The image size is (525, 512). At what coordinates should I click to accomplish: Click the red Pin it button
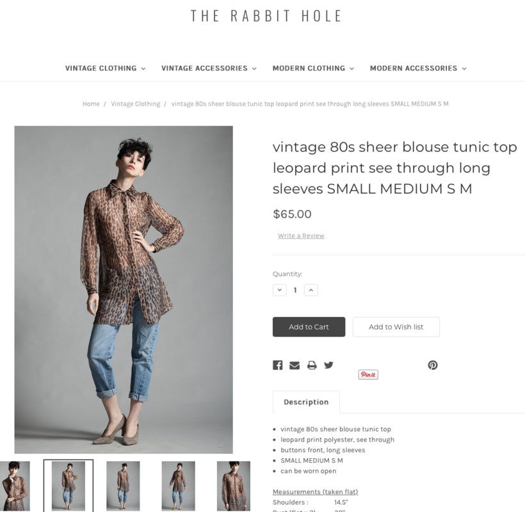pyautogui.click(x=368, y=374)
